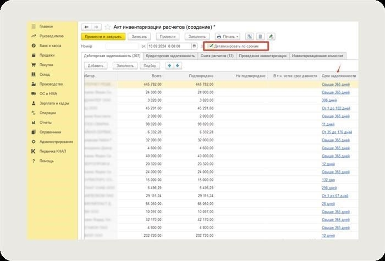The image size is (385, 261).
Task: Click the Производство factory icon
Action: (x=34, y=84)
